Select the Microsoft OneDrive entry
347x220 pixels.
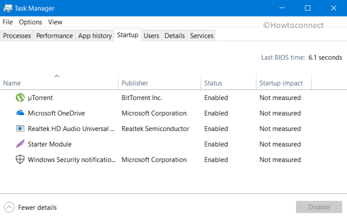point(56,113)
